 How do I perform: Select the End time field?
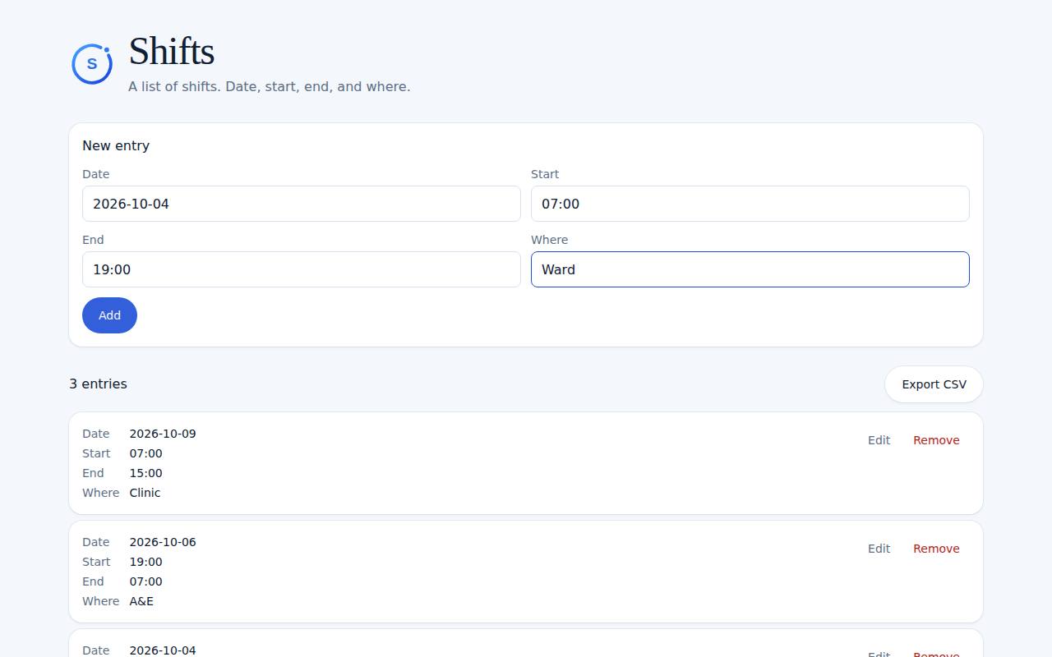pos(302,269)
